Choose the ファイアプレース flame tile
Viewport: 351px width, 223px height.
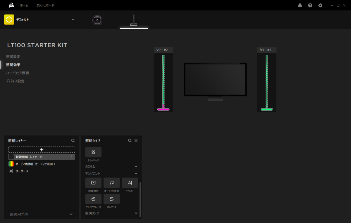click(x=93, y=199)
